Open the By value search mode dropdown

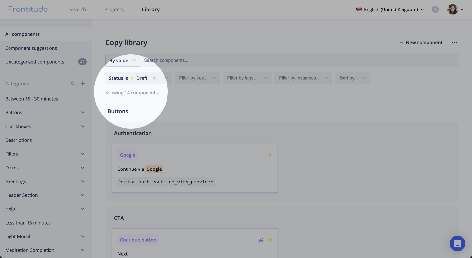coord(123,60)
